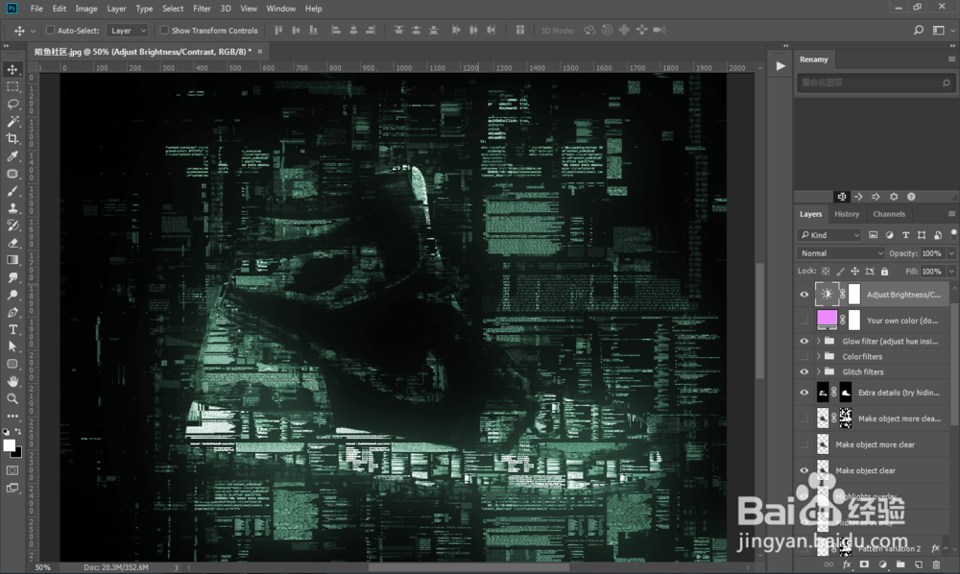Select the History Brush tool
960x574 pixels.
tap(12, 226)
